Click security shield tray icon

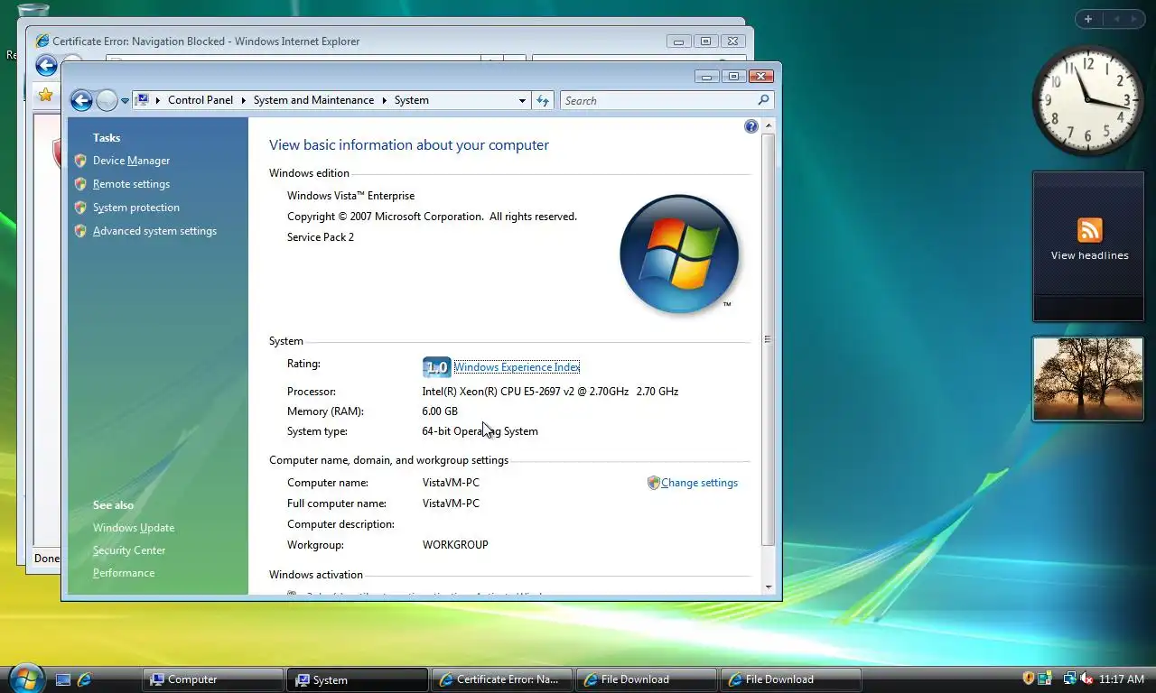(1028, 679)
